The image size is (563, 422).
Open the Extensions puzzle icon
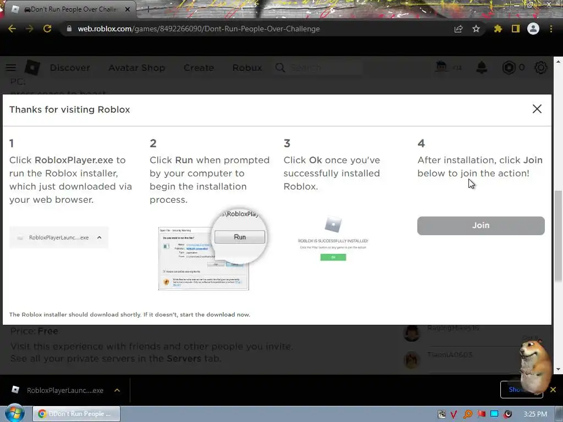pyautogui.click(x=498, y=29)
